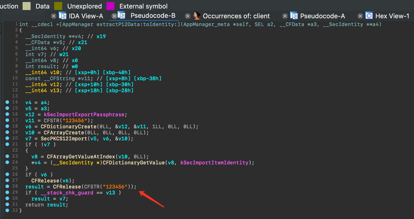414x219 pixels.
Task: Click the Unexplored legend label
Action: [85, 6]
